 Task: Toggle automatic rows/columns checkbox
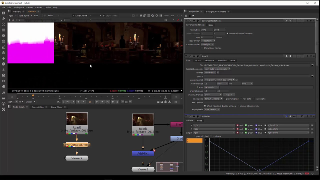pos(227,33)
